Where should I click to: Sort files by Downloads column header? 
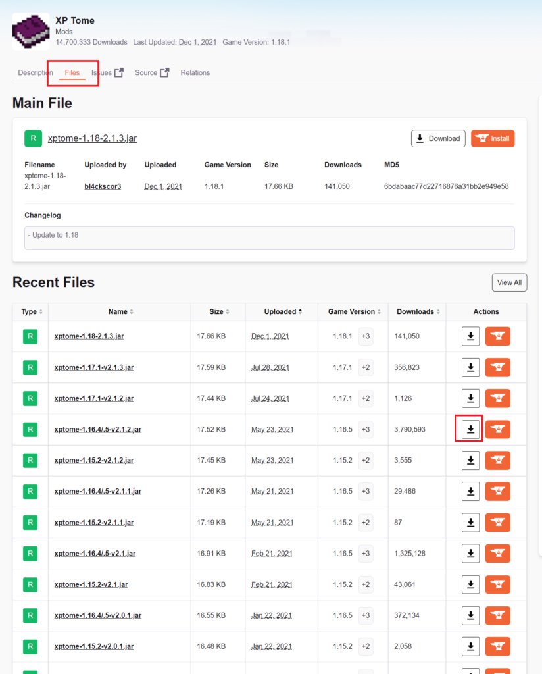coord(416,312)
